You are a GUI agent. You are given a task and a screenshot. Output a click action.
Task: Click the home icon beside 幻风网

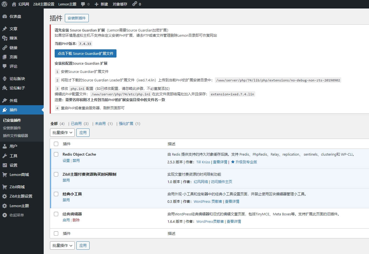14,4
